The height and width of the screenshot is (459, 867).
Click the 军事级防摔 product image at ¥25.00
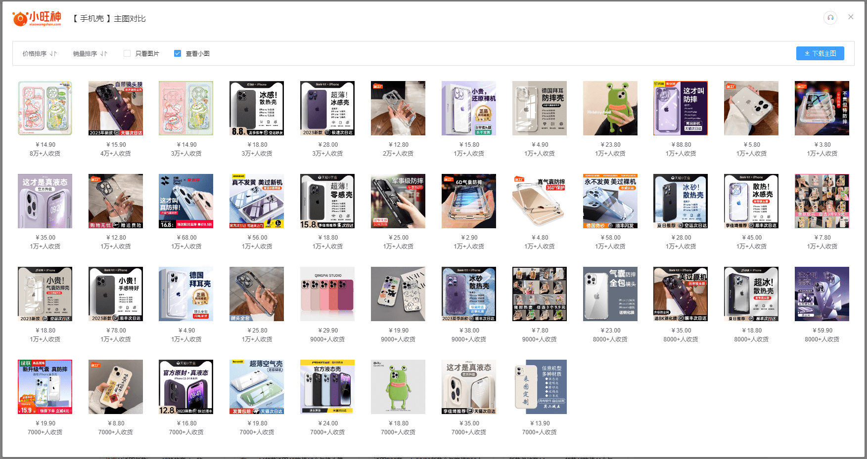click(398, 201)
